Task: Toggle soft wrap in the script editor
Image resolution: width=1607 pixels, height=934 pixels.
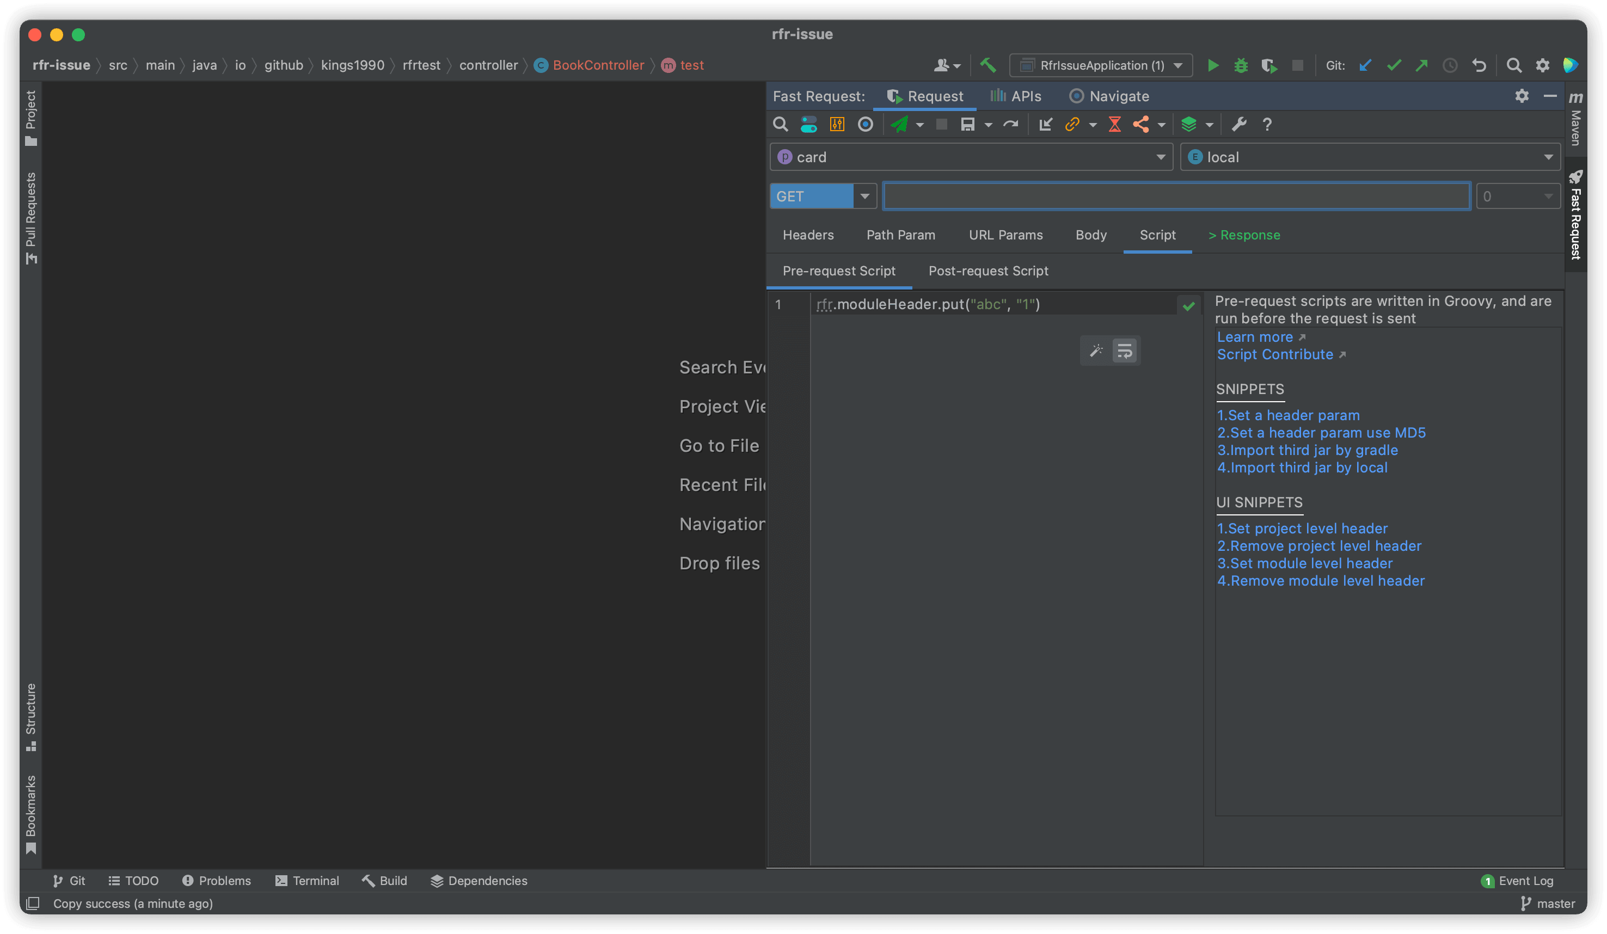Action: (1124, 350)
